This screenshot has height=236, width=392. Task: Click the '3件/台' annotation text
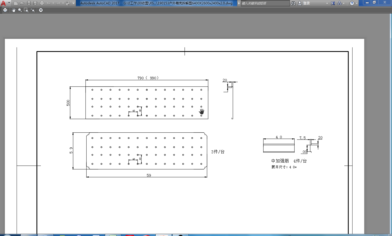point(218,152)
